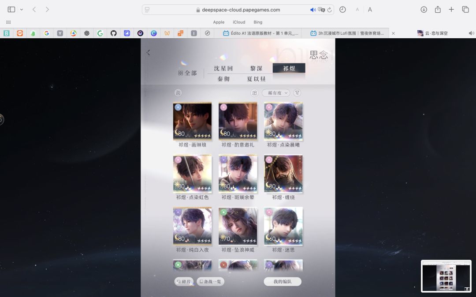Show downloads with the download arrow icon
This screenshot has width=476, height=297.
coord(424,10)
